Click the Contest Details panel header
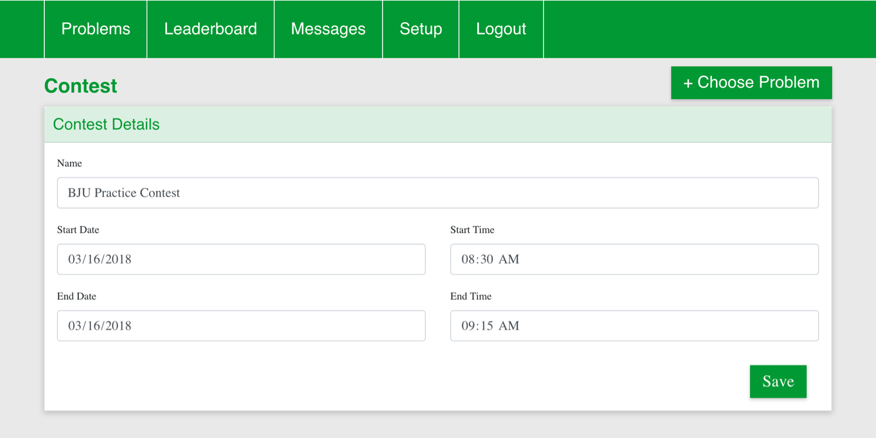This screenshot has height=438, width=876. (106, 124)
